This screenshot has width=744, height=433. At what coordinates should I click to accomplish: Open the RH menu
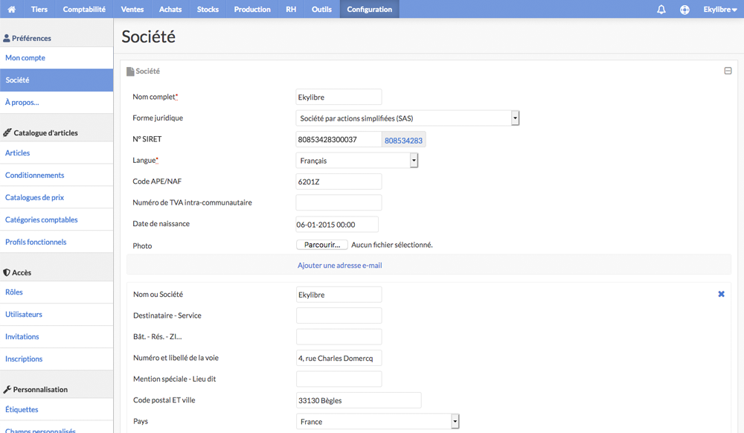click(x=291, y=9)
